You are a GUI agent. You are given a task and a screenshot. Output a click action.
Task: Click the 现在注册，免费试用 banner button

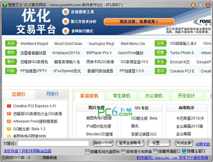(139, 22)
